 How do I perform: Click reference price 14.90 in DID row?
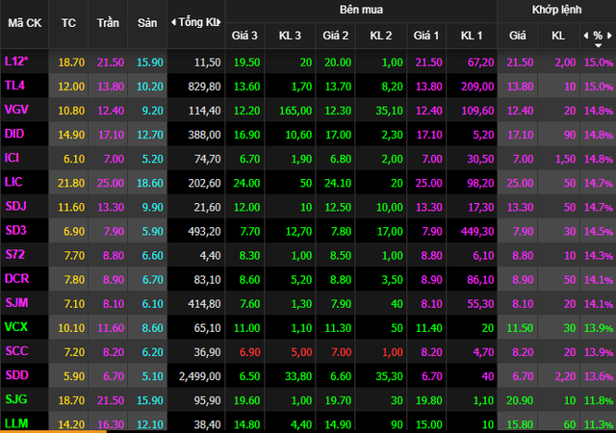tap(71, 135)
